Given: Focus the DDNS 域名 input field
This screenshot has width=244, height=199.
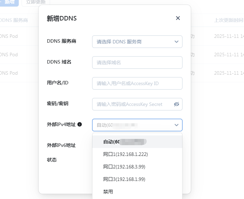Looking at the screenshot, I should (x=137, y=63).
